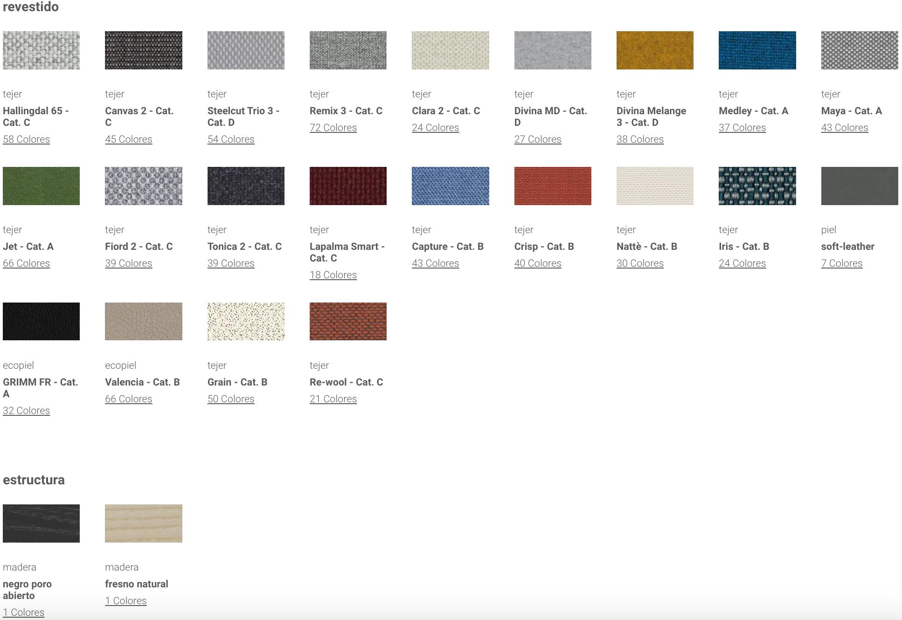Image resolution: width=902 pixels, height=620 pixels.
Task: Pick the green Jet fabric swatch
Action: click(x=41, y=186)
